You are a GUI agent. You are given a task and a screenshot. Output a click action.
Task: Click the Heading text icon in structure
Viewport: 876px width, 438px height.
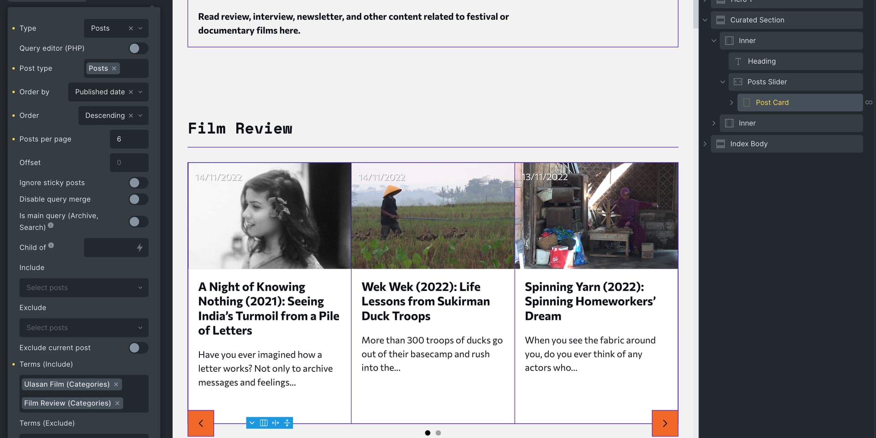[738, 61]
